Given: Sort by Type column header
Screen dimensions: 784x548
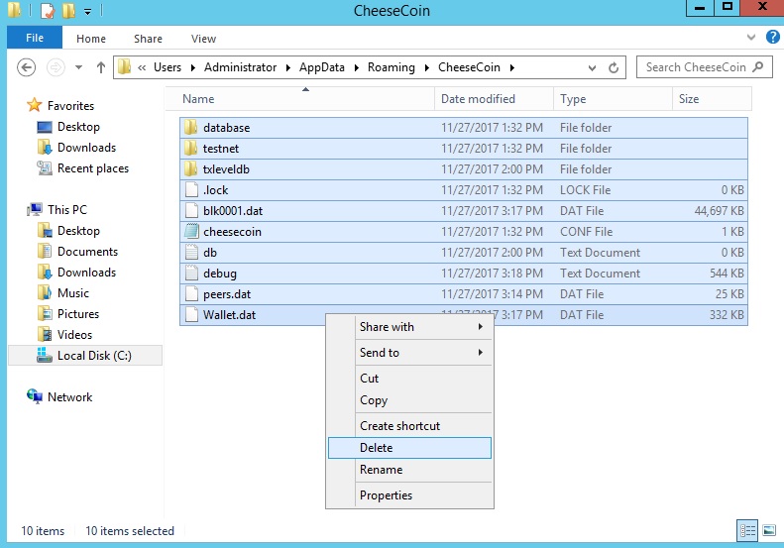Looking at the screenshot, I should (x=613, y=98).
